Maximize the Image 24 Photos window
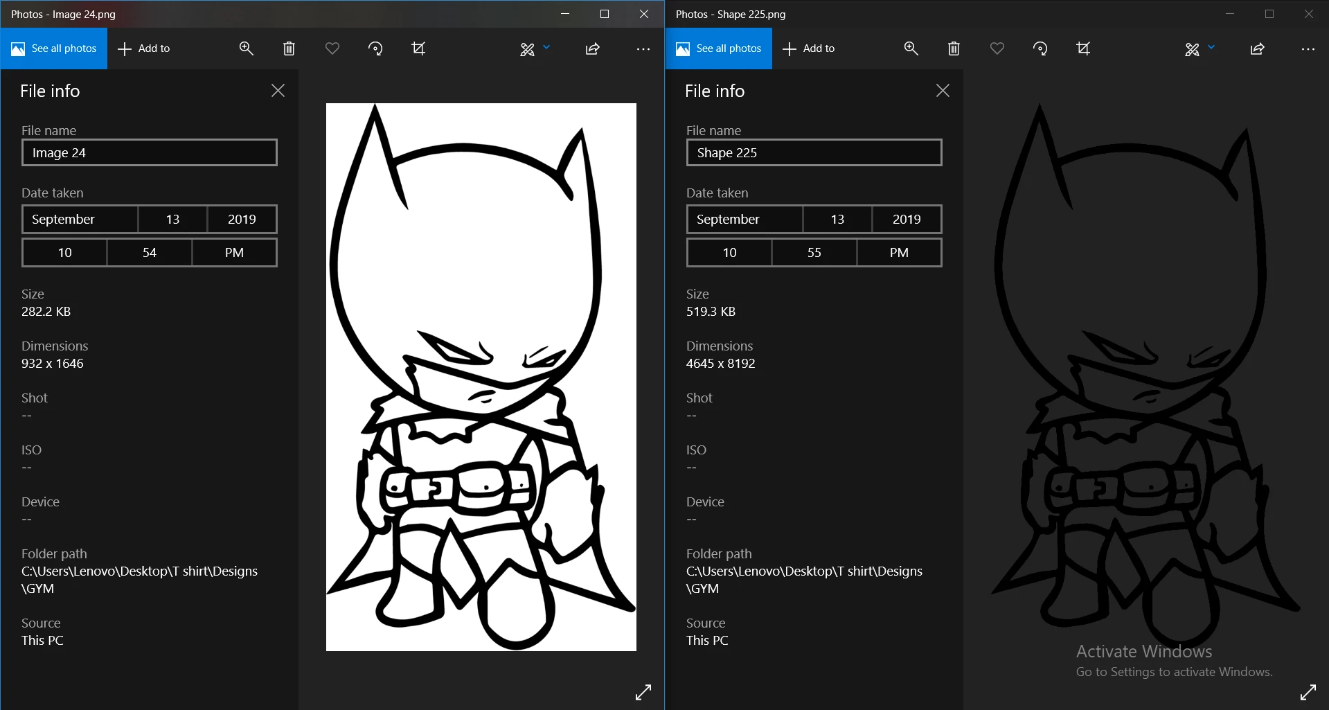Viewport: 1329px width, 710px height. pos(605,14)
